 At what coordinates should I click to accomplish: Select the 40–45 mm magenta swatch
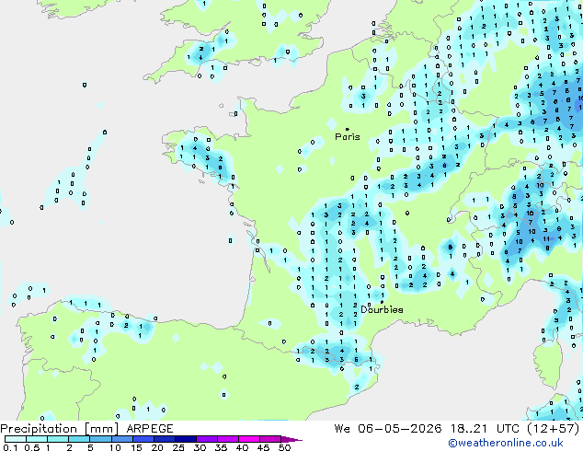(x=249, y=439)
